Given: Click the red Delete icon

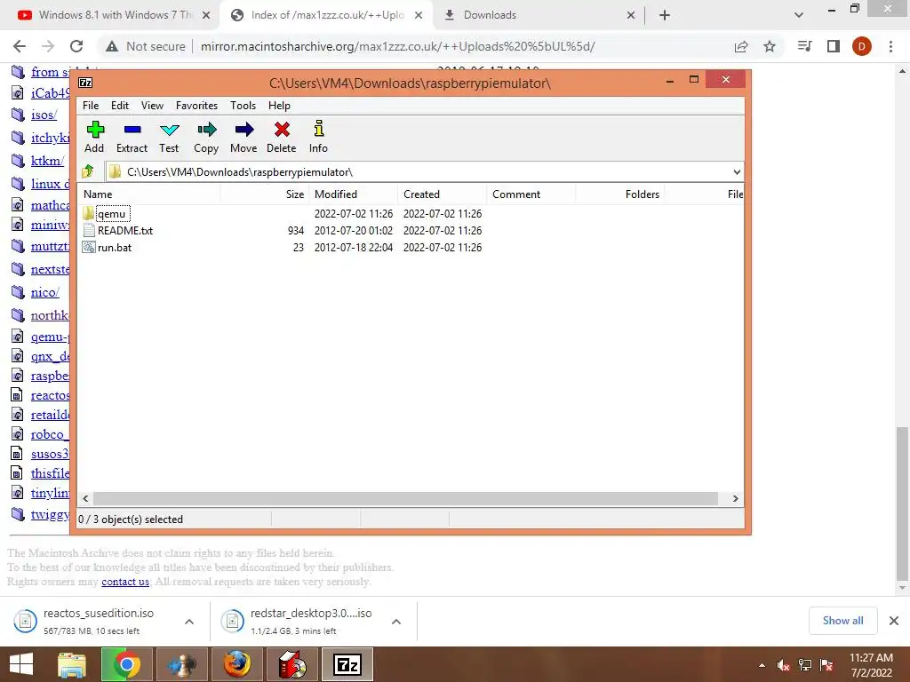Looking at the screenshot, I should pos(282,137).
